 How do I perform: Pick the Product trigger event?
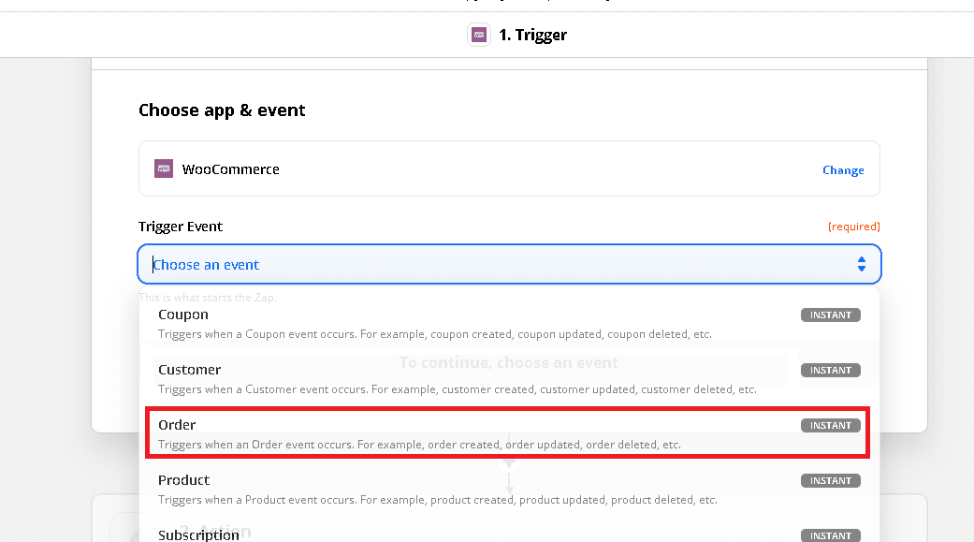(183, 480)
